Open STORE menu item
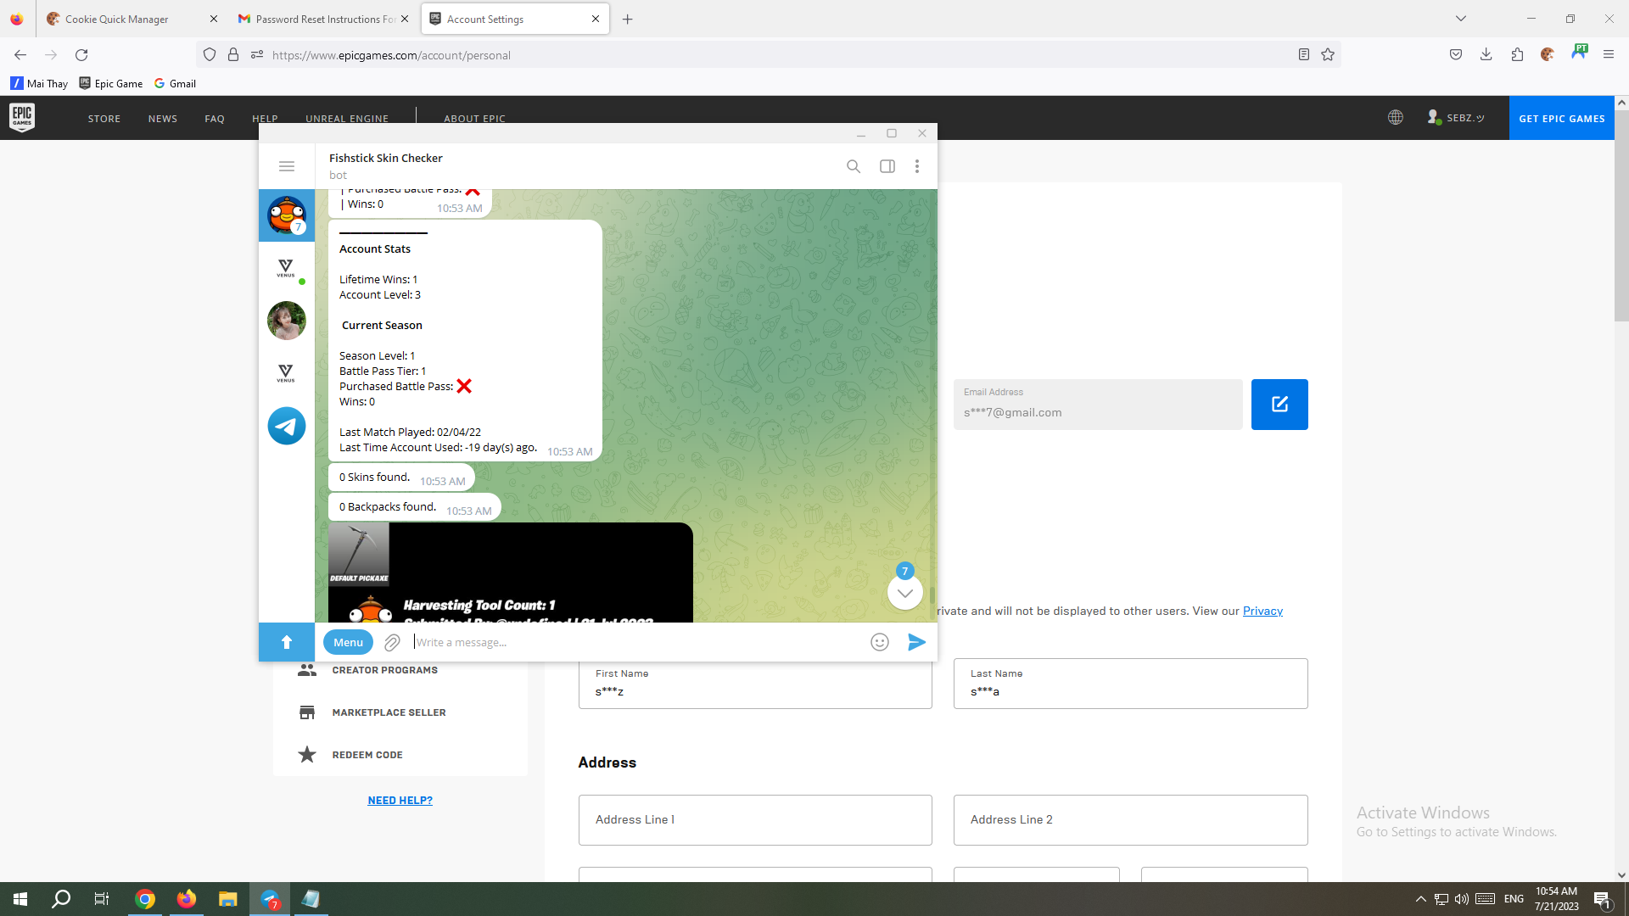This screenshot has height=916, width=1629. point(104,119)
